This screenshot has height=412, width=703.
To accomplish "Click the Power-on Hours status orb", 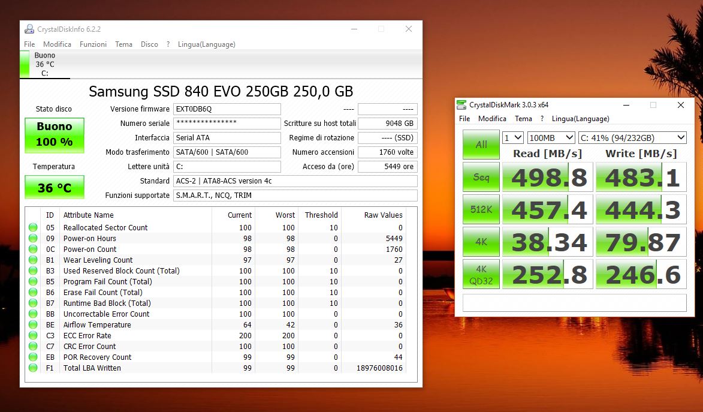I will (x=33, y=238).
